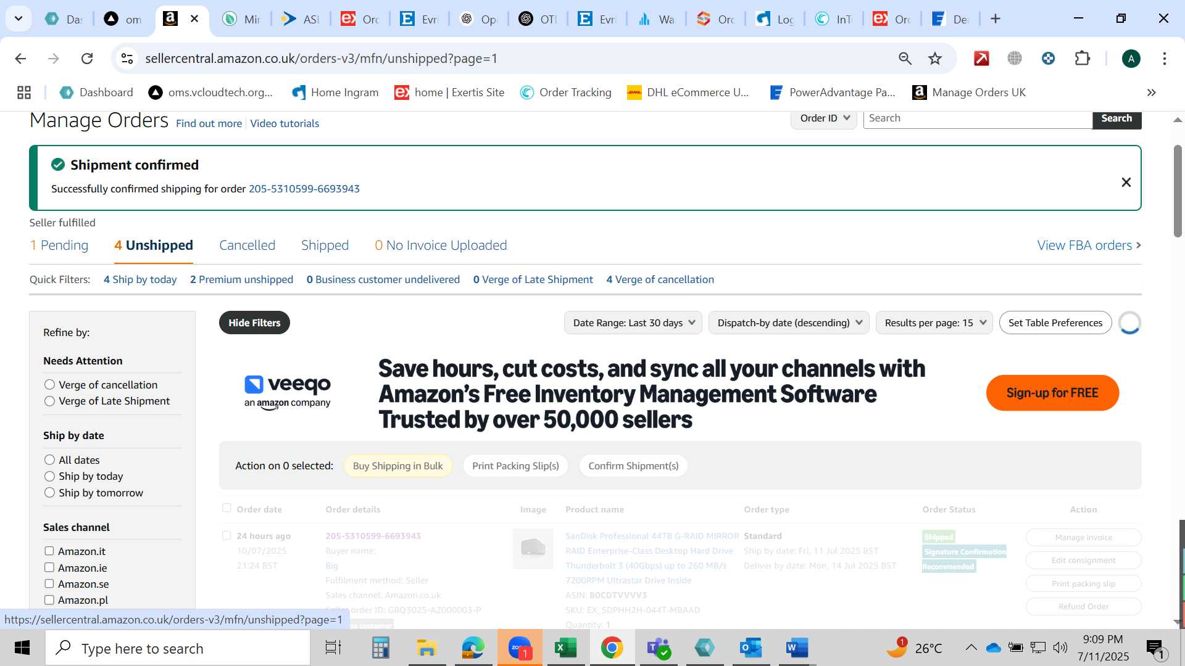Select Ship by today radio button

[50, 476]
